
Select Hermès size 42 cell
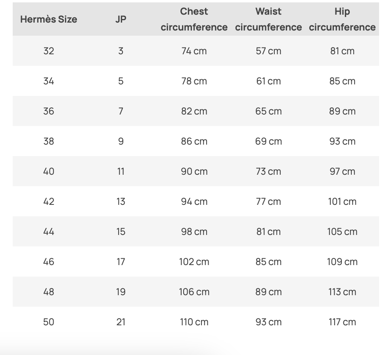click(49, 201)
